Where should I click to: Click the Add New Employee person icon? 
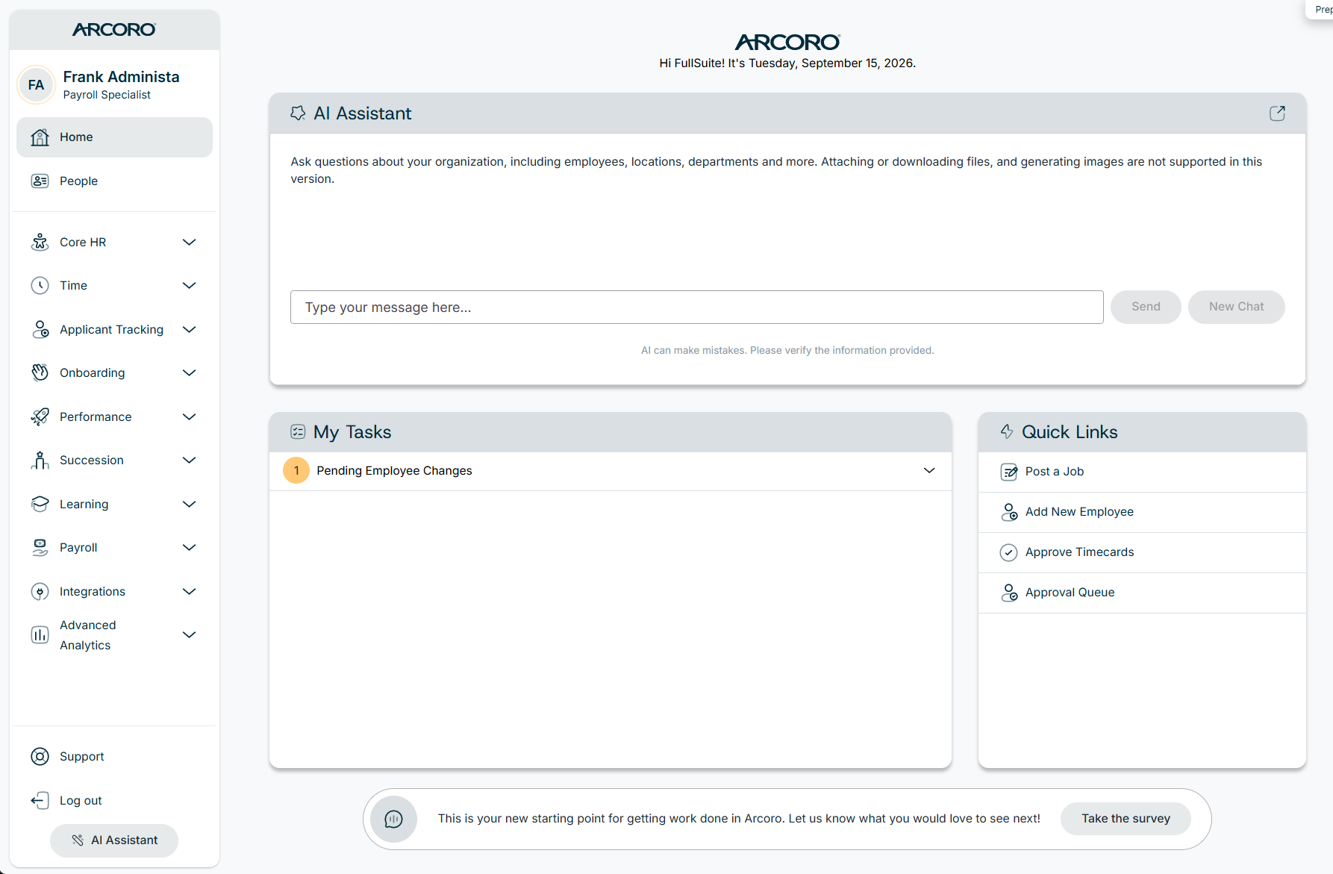(1009, 512)
